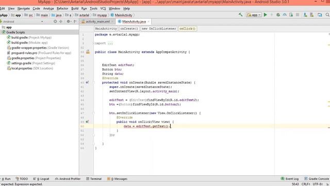Click the Debug app bug icon

[x=278, y=15]
